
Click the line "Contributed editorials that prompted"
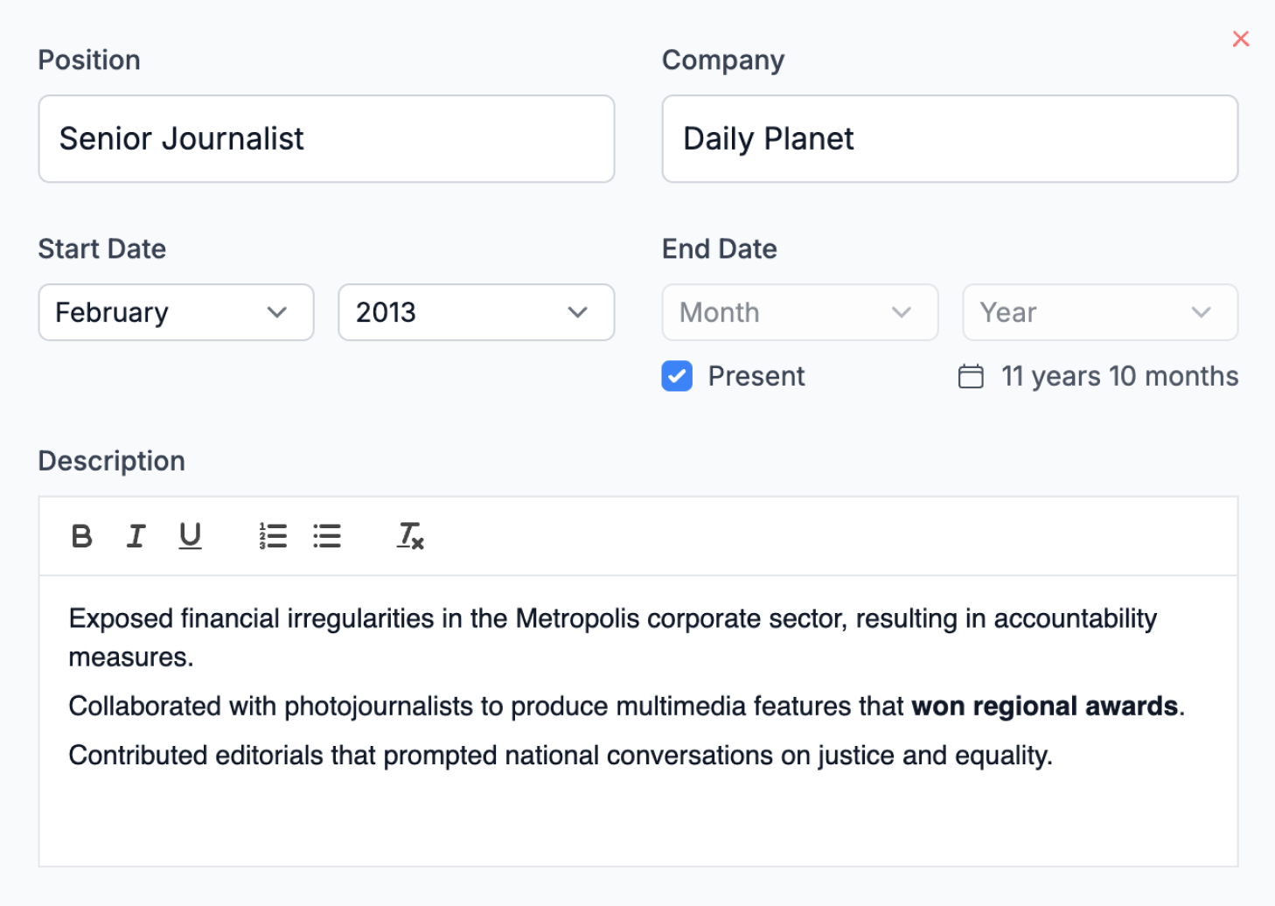point(561,755)
